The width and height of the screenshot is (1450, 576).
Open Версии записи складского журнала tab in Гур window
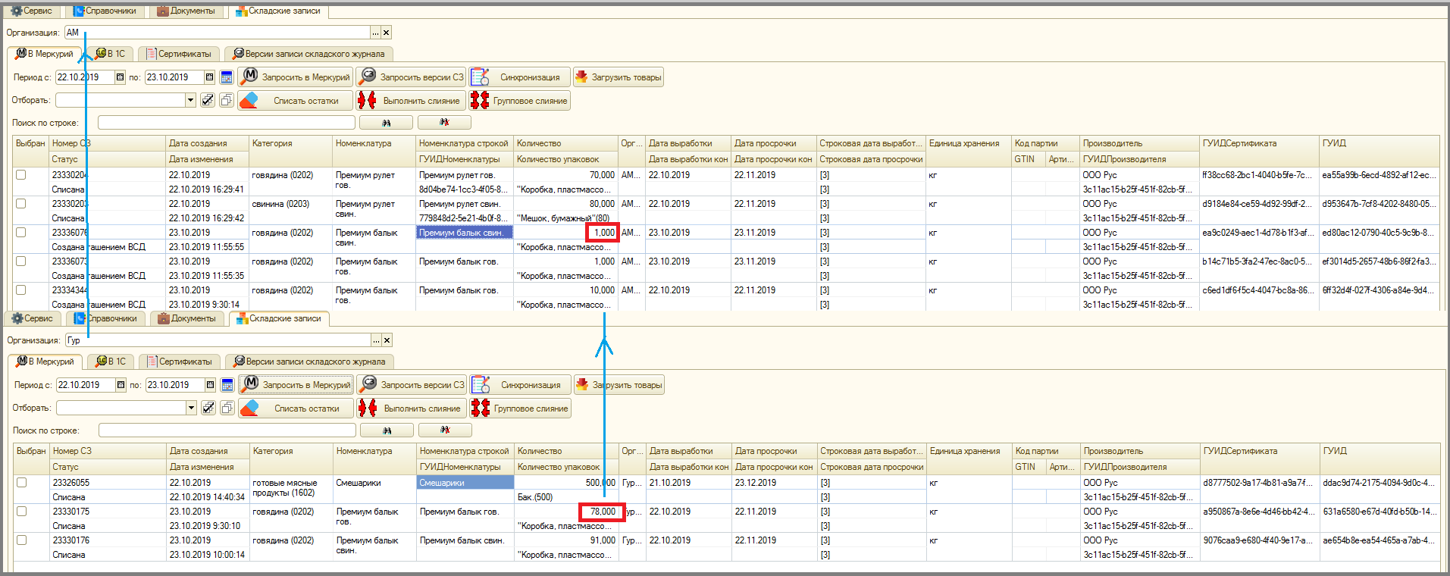pos(310,362)
